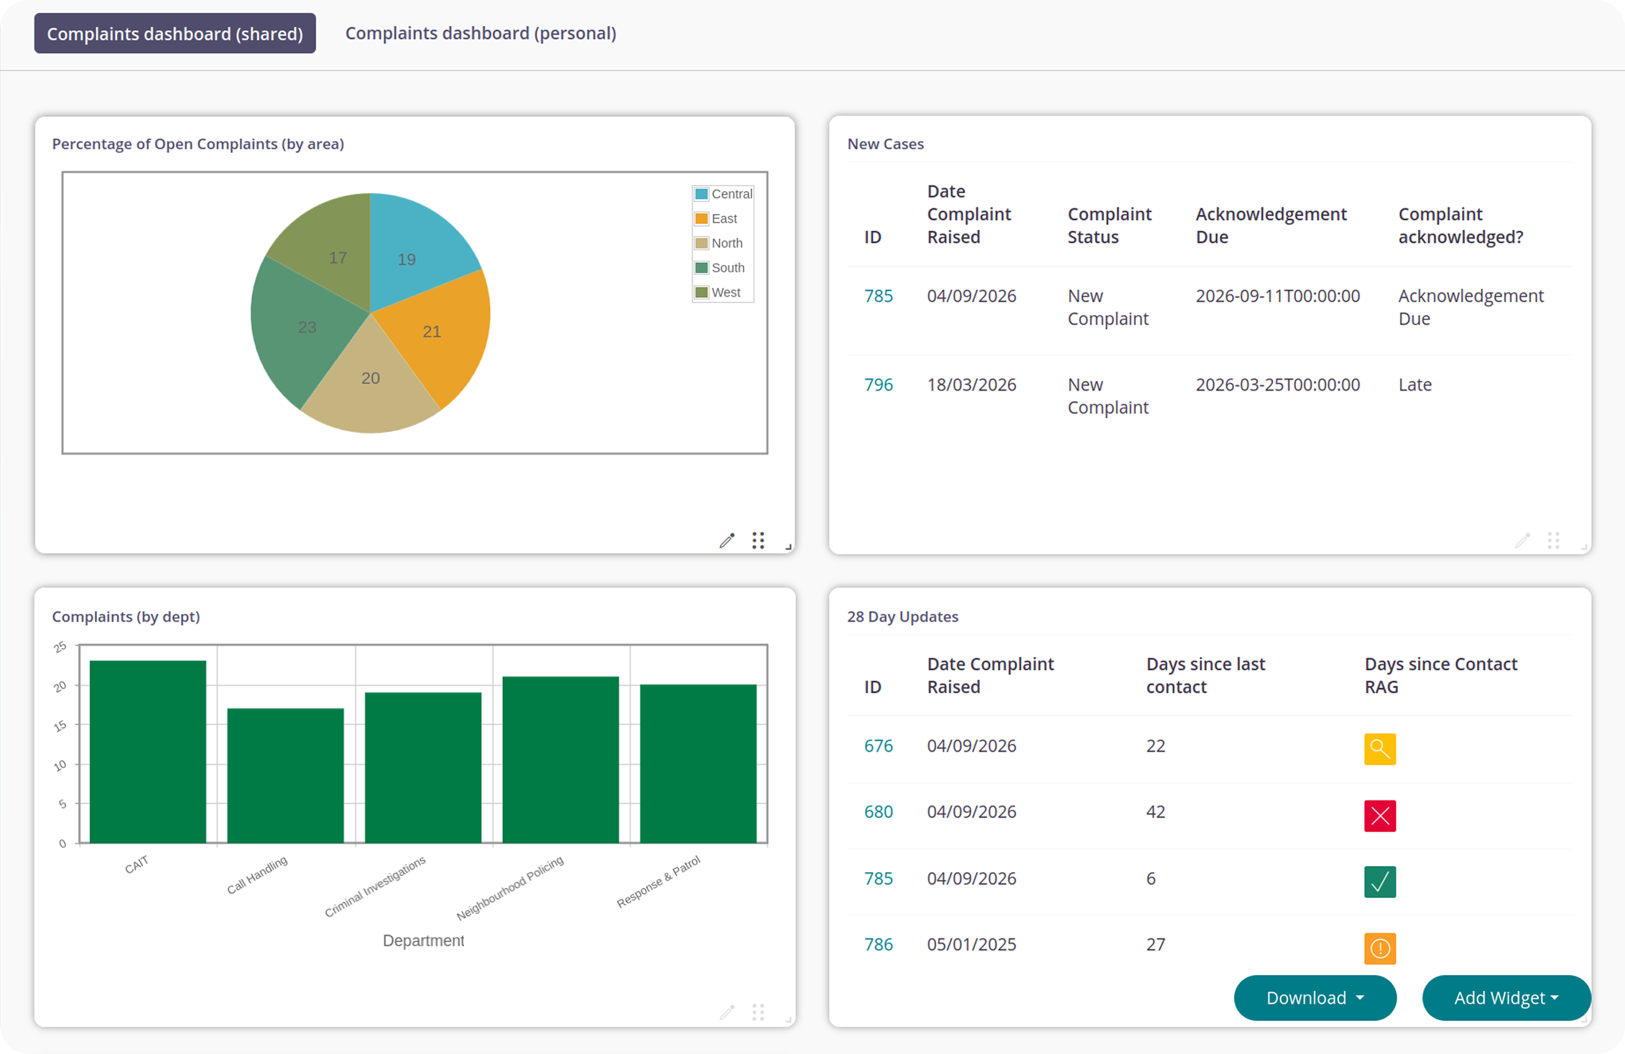
Task: Click the pie chart widget's resize corner
Action: 789,547
